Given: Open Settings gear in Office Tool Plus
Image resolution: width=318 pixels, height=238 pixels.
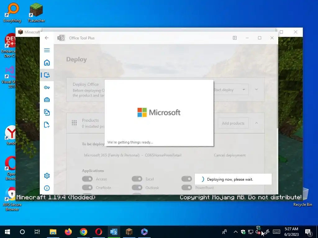Looking at the screenshot, I should tap(47, 176).
